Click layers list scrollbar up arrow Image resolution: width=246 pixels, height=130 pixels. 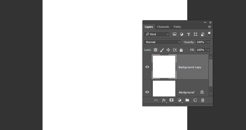[211, 57]
